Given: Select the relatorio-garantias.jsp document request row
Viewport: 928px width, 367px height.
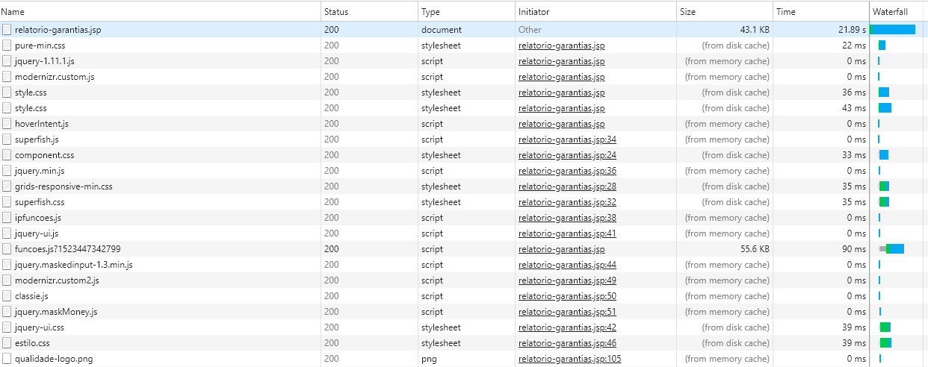Looking at the screenshot, I should point(464,30).
